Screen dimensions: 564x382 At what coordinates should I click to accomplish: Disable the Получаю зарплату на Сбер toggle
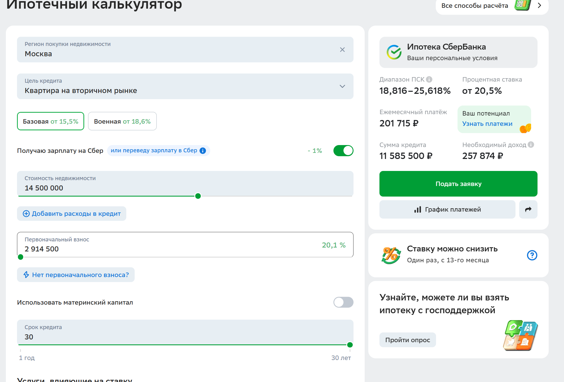click(x=343, y=151)
